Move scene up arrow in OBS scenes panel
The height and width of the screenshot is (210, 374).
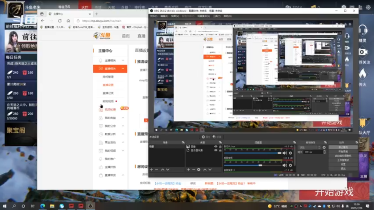(162, 169)
